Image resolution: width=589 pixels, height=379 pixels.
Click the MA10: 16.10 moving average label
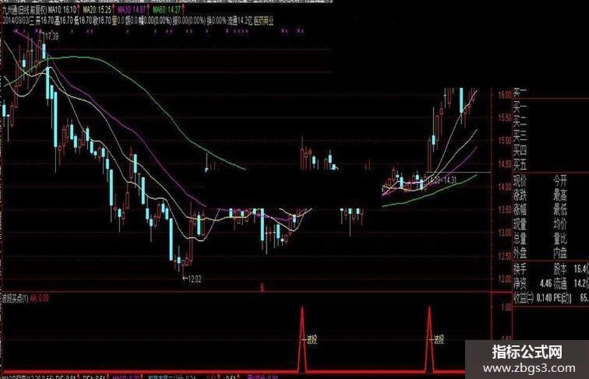pyautogui.click(x=62, y=9)
